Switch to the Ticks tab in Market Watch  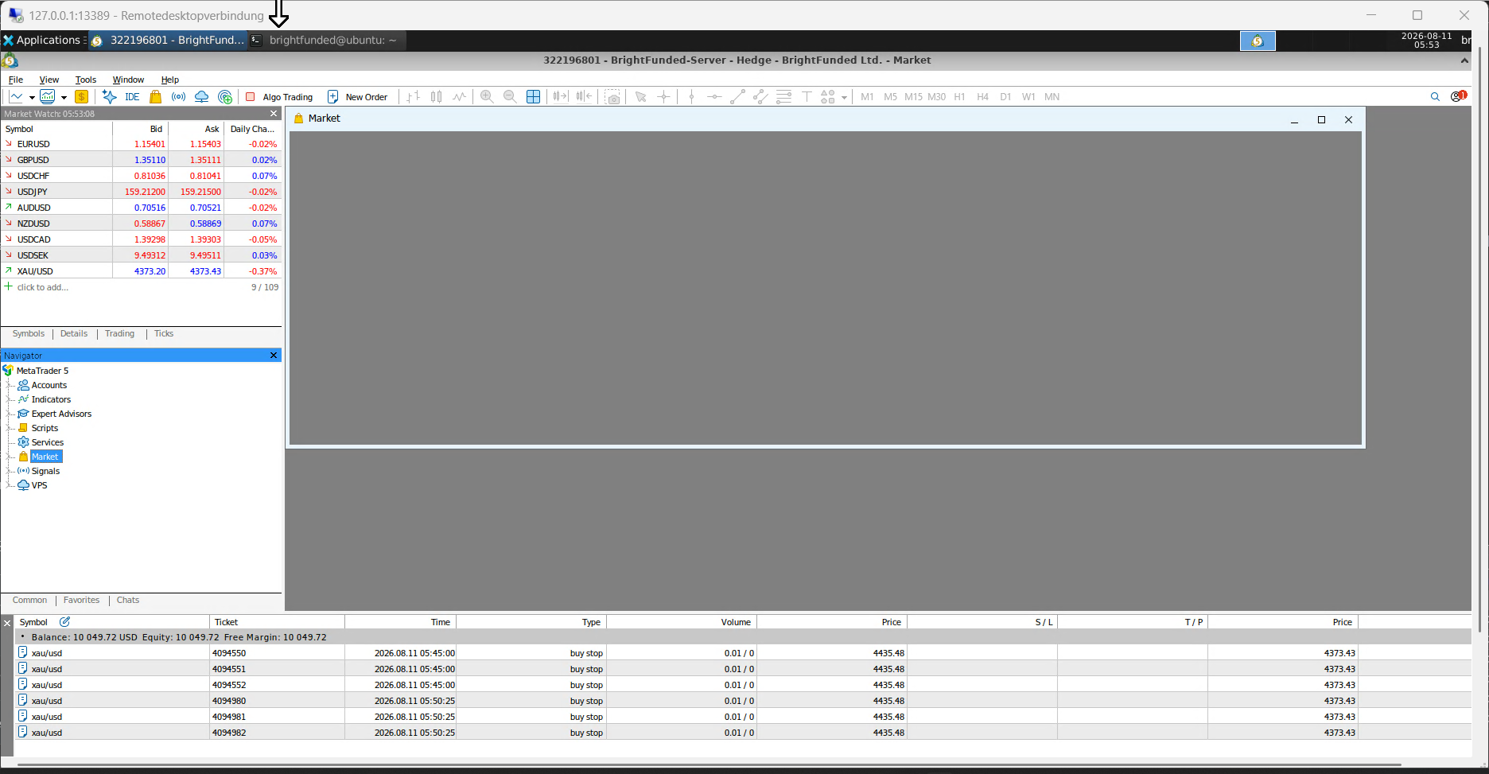pyautogui.click(x=164, y=334)
